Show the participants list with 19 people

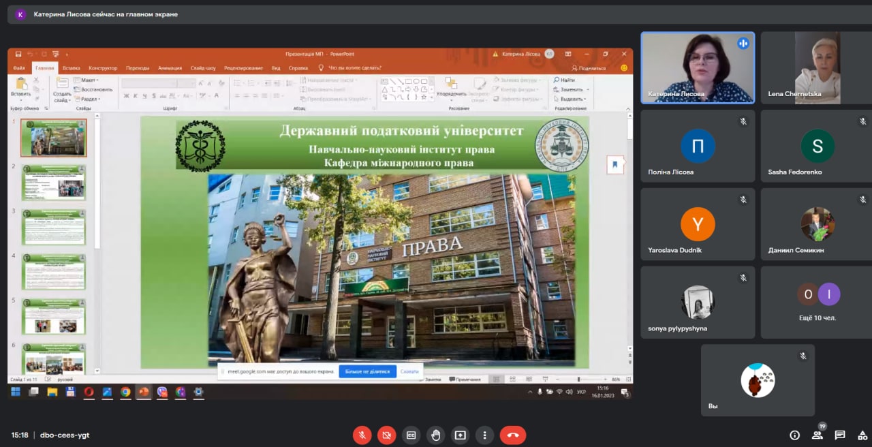[x=817, y=435]
